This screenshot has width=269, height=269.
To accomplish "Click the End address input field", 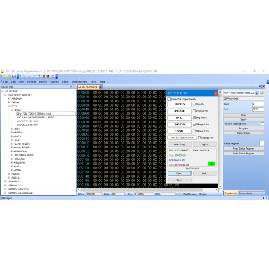I will [258, 109].
